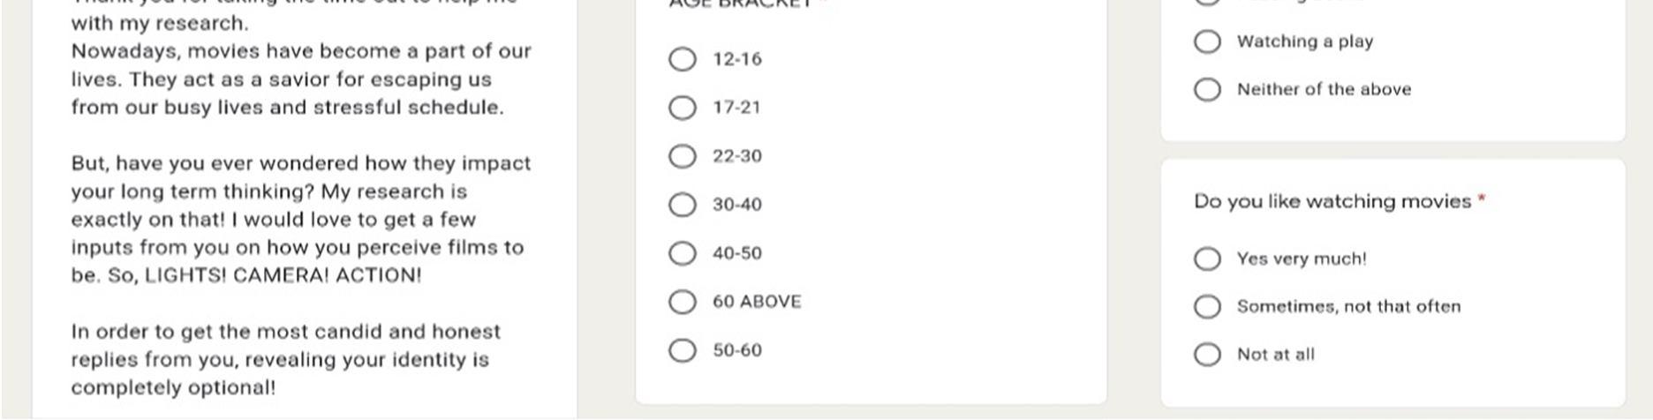Select the 30-40 age option
1653x420 pixels.
pos(683,205)
